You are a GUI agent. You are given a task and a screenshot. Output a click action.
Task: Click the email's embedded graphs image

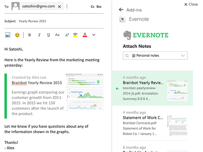pyautogui.click(x=84, y=92)
